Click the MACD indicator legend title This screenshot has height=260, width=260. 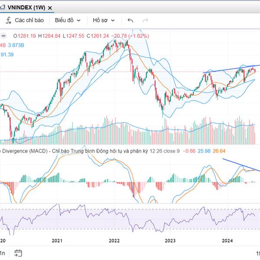[74, 151]
